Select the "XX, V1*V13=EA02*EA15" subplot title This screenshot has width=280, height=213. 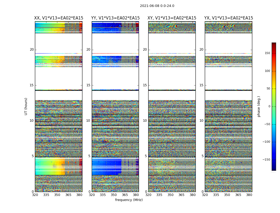[59, 18]
